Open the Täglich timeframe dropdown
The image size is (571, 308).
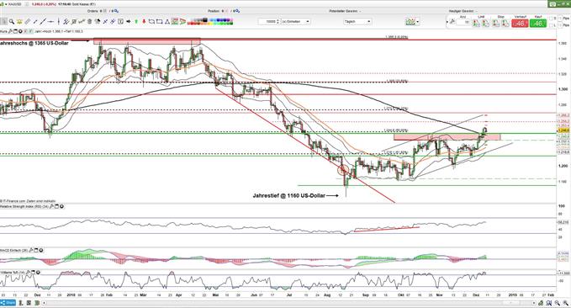coord(357,22)
